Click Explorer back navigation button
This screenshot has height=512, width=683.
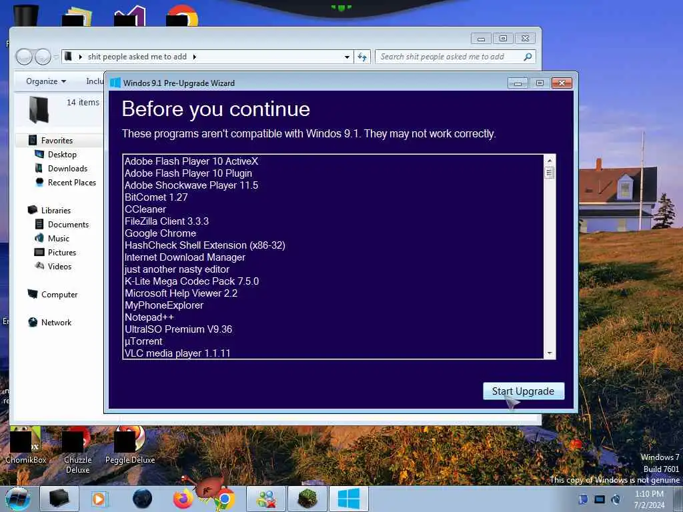(24, 57)
